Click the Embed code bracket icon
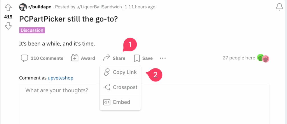 click(x=107, y=102)
